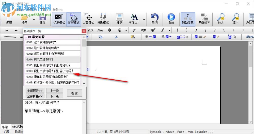The height and width of the screenshot is (134, 254).
Task: Switch to 扩展模式 extended mode
Action: point(74,19)
